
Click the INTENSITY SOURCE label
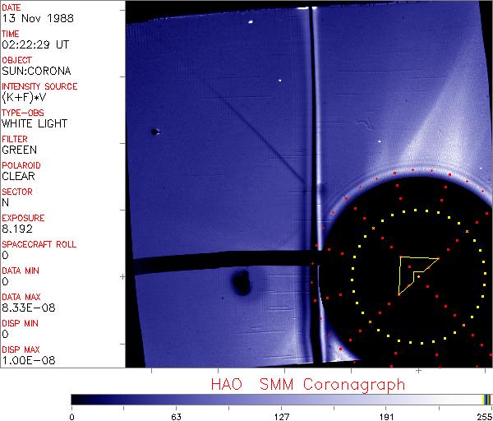[x=39, y=86]
